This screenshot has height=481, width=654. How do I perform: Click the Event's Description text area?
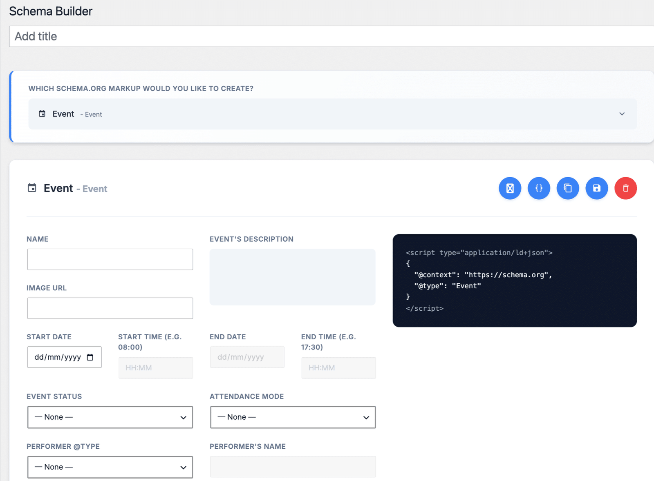click(293, 277)
